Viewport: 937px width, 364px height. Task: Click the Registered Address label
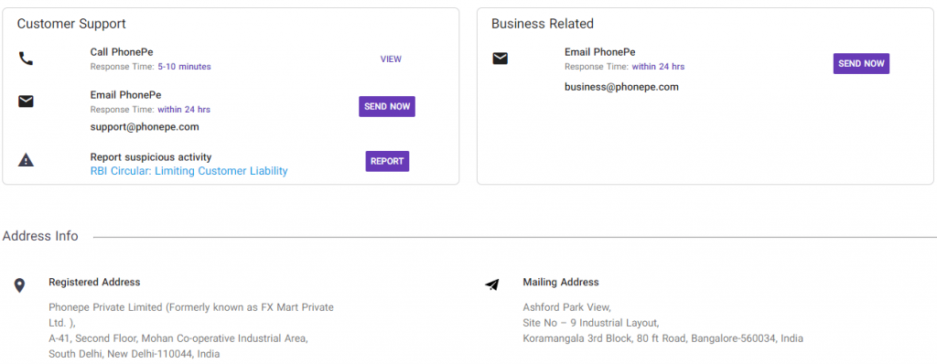(x=94, y=282)
